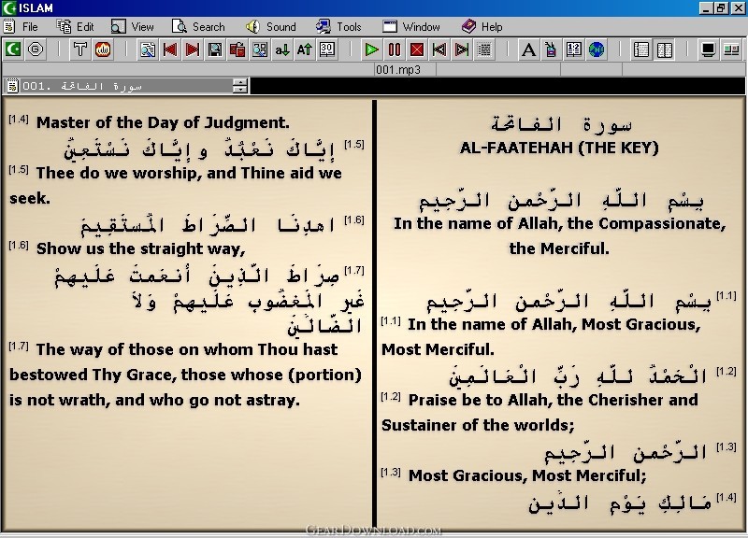748x538 pixels.
Task: Click the green crescent and star toolbar icon
Action: click(x=13, y=50)
